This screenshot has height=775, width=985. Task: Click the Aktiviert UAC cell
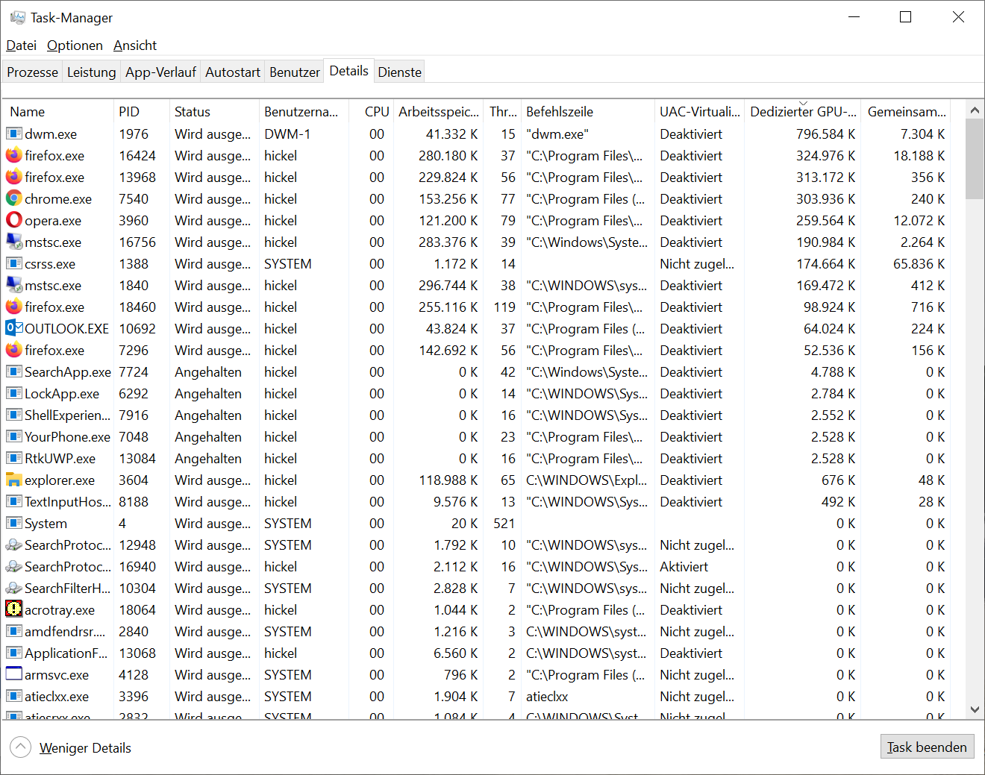(x=684, y=567)
